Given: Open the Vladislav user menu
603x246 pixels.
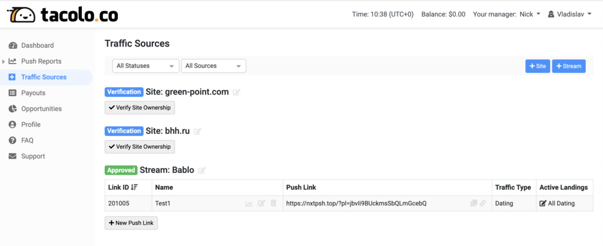Looking at the screenshot, I should 569,14.
